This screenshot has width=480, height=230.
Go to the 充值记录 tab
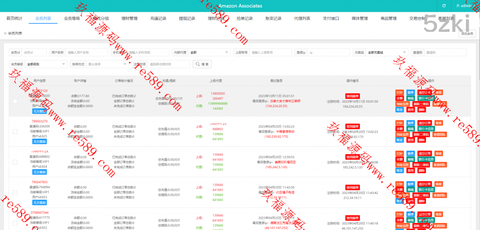pyautogui.click(x=158, y=19)
